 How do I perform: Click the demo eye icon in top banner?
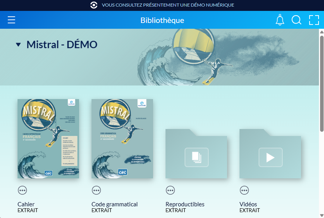(94, 5)
